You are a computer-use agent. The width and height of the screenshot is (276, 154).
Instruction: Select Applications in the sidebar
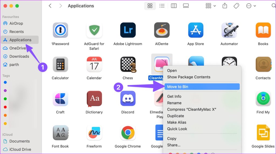pyautogui.click(x=20, y=40)
